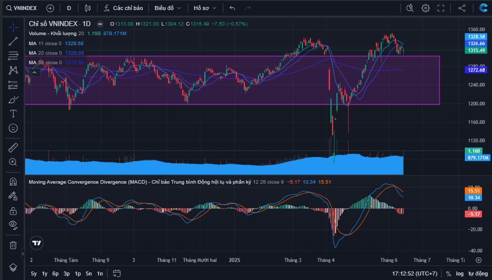The image size is (492, 280).
Task: Add a symbol to compare with plus icon
Action: coord(50,8)
